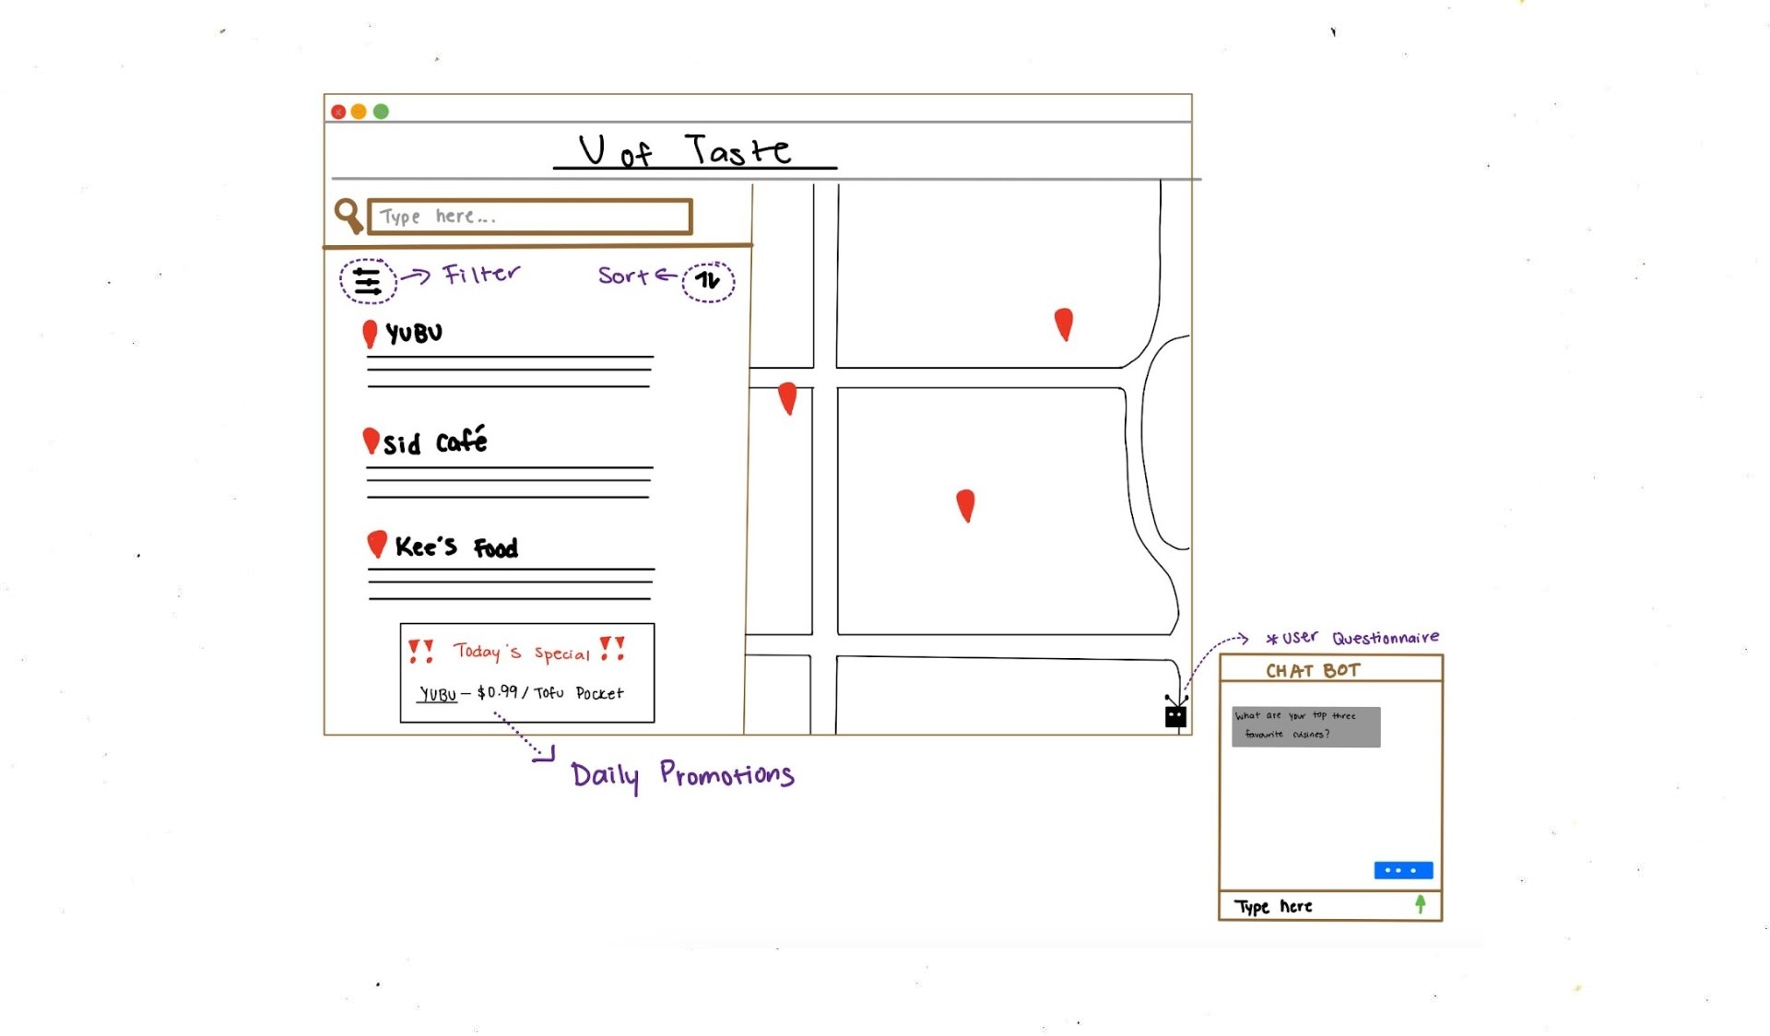Open the Sid Café listing

click(x=435, y=442)
